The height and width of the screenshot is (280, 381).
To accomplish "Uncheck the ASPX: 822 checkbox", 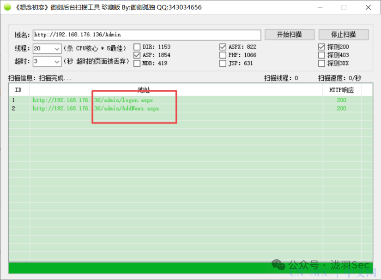I will coord(223,47).
